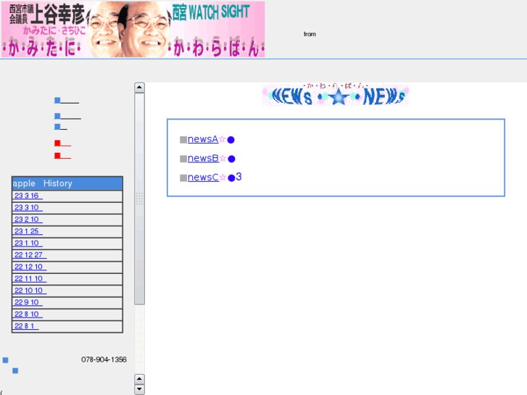Open history entry 23 3 16

point(28,196)
